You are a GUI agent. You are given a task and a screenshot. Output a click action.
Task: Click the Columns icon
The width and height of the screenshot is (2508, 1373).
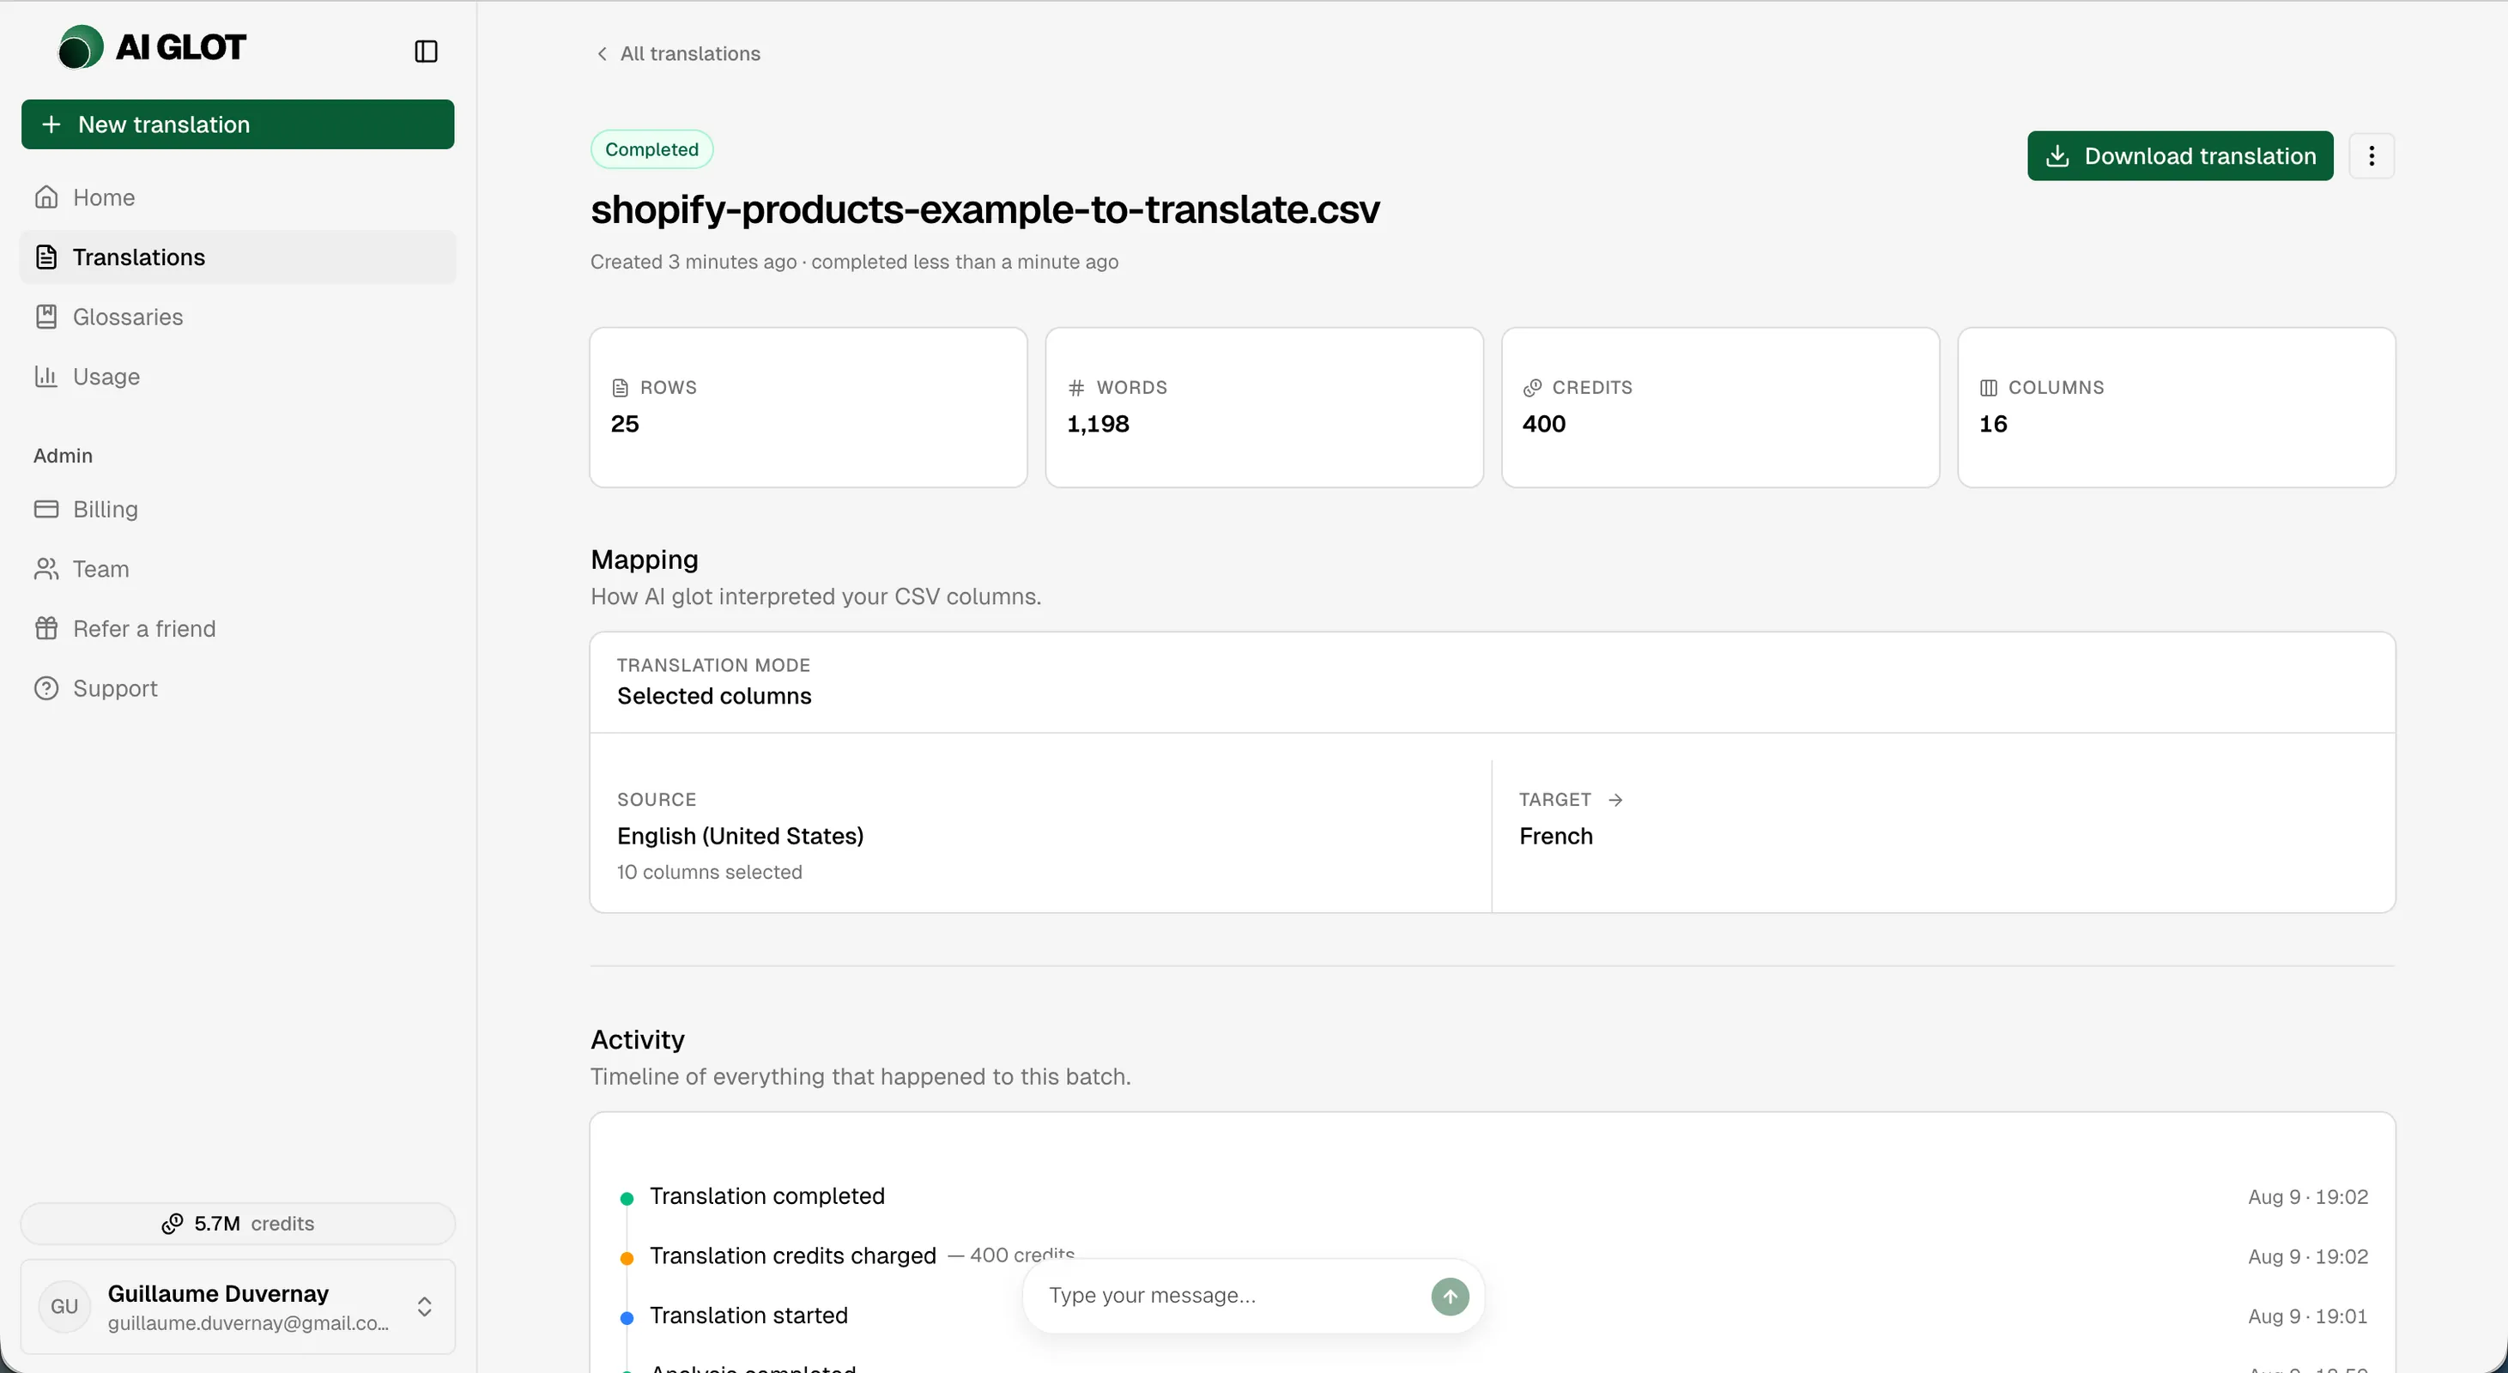click(1988, 387)
